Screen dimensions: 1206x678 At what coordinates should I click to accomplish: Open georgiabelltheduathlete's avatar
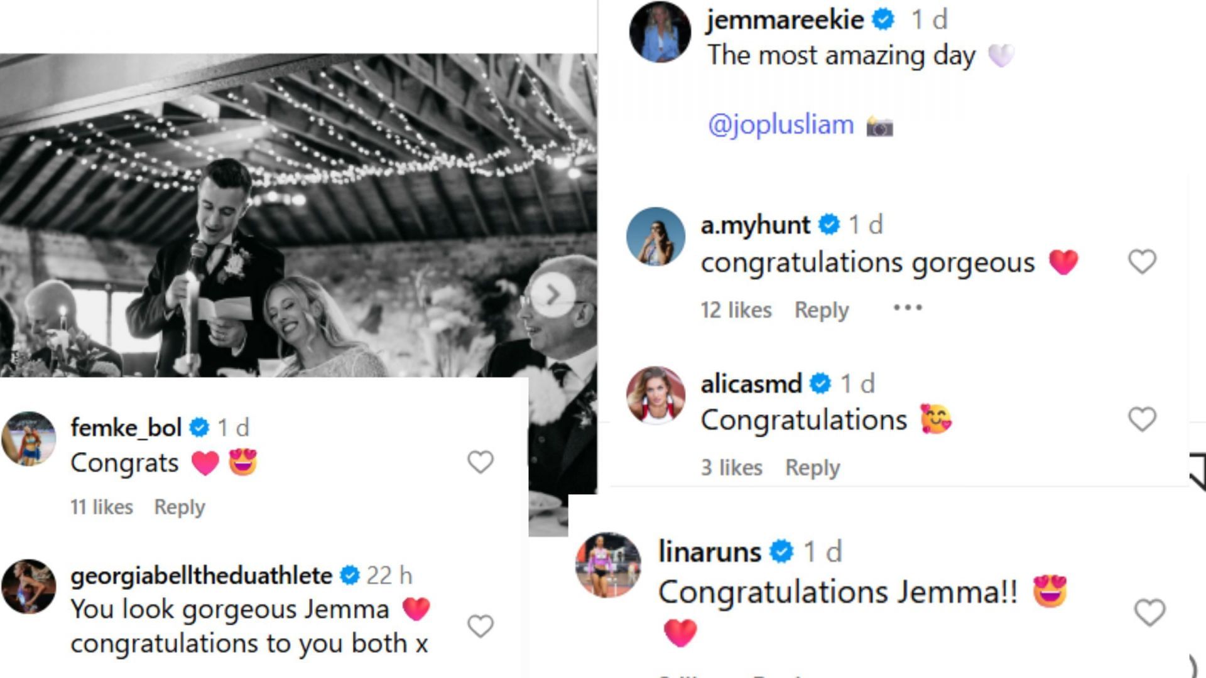pos(28,586)
